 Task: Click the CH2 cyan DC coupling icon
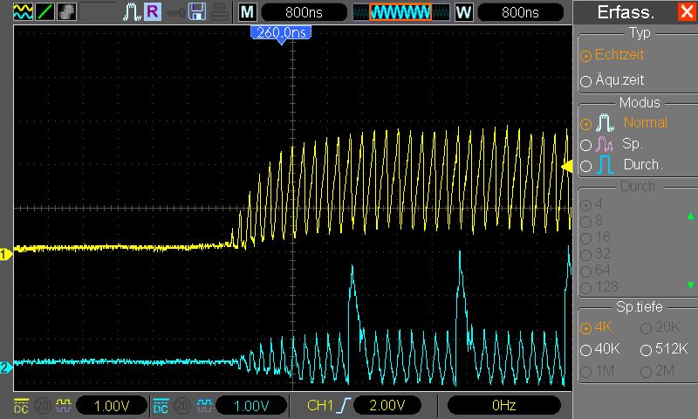pos(161,406)
